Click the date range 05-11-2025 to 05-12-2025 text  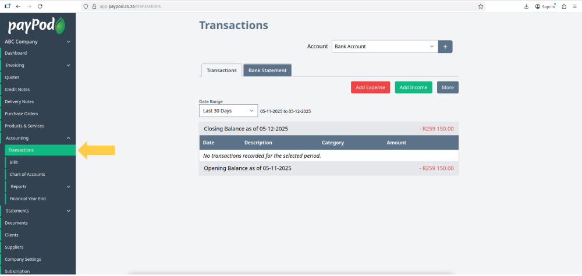pos(285,111)
